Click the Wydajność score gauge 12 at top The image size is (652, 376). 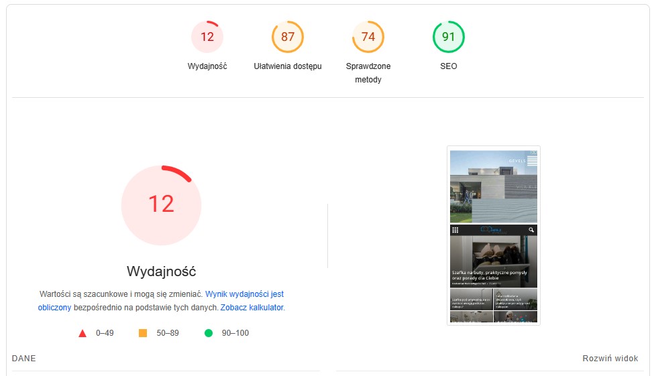pos(207,37)
